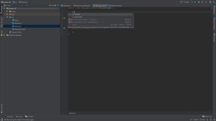Toggle the Database tool window on right edge
The image size is (216, 121).
214,10
